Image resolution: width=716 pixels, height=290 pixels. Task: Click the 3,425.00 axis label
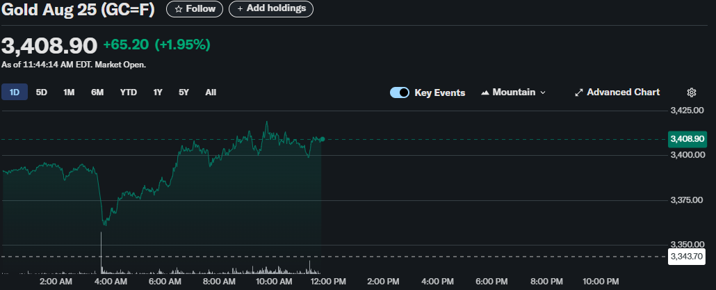click(687, 110)
